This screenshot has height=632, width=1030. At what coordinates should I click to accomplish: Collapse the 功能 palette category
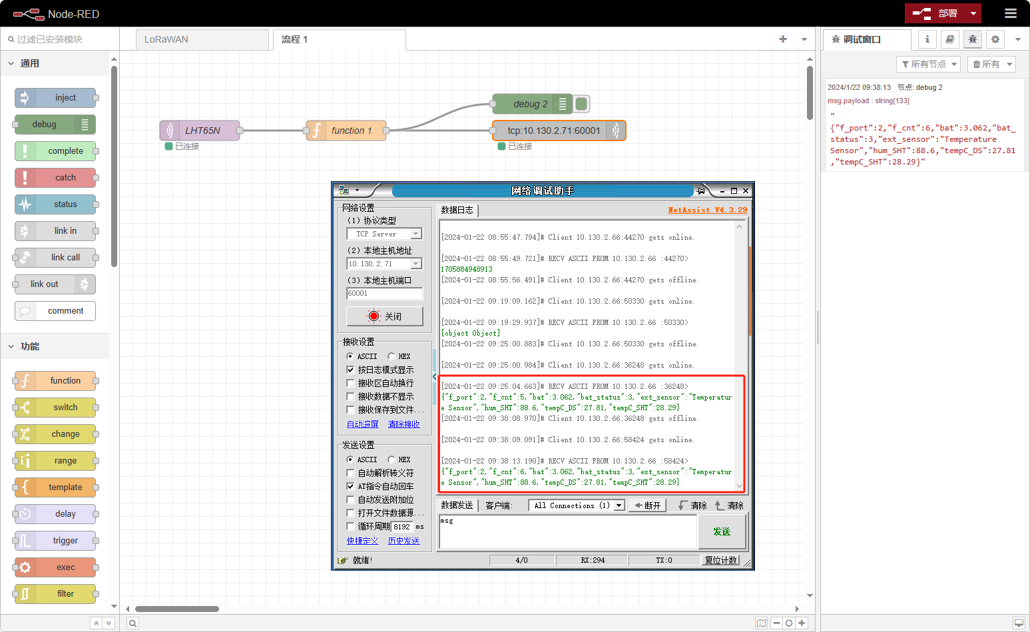55,346
